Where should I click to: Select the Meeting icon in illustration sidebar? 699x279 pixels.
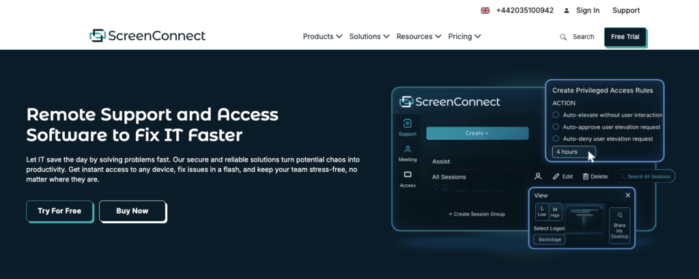408,149
